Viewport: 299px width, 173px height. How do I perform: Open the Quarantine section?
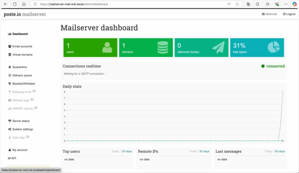(x=19, y=67)
